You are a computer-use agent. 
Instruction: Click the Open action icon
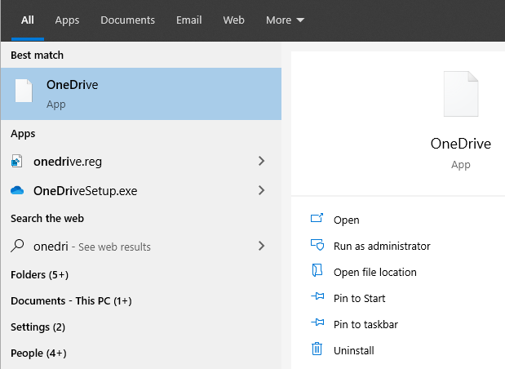click(x=317, y=219)
